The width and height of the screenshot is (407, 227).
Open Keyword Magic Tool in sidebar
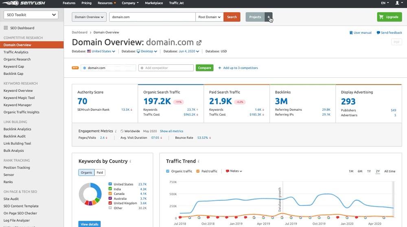click(19, 98)
